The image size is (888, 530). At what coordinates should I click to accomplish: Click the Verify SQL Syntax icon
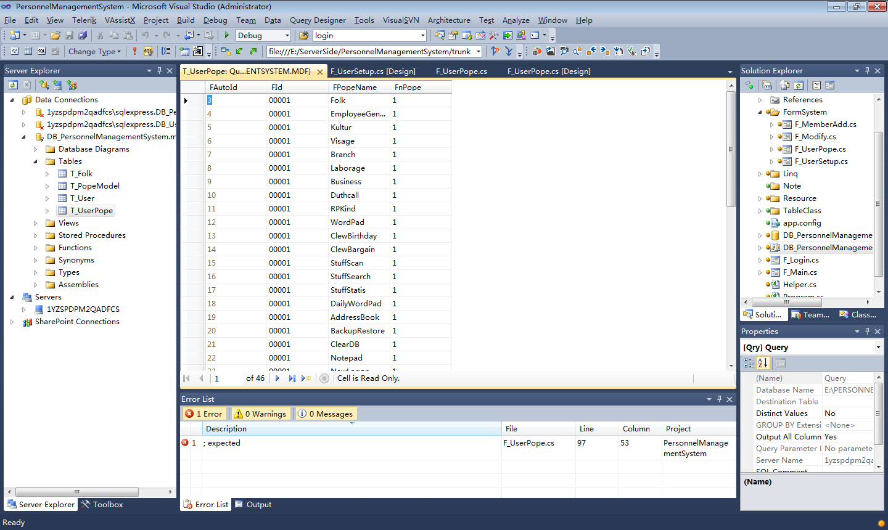click(x=148, y=52)
